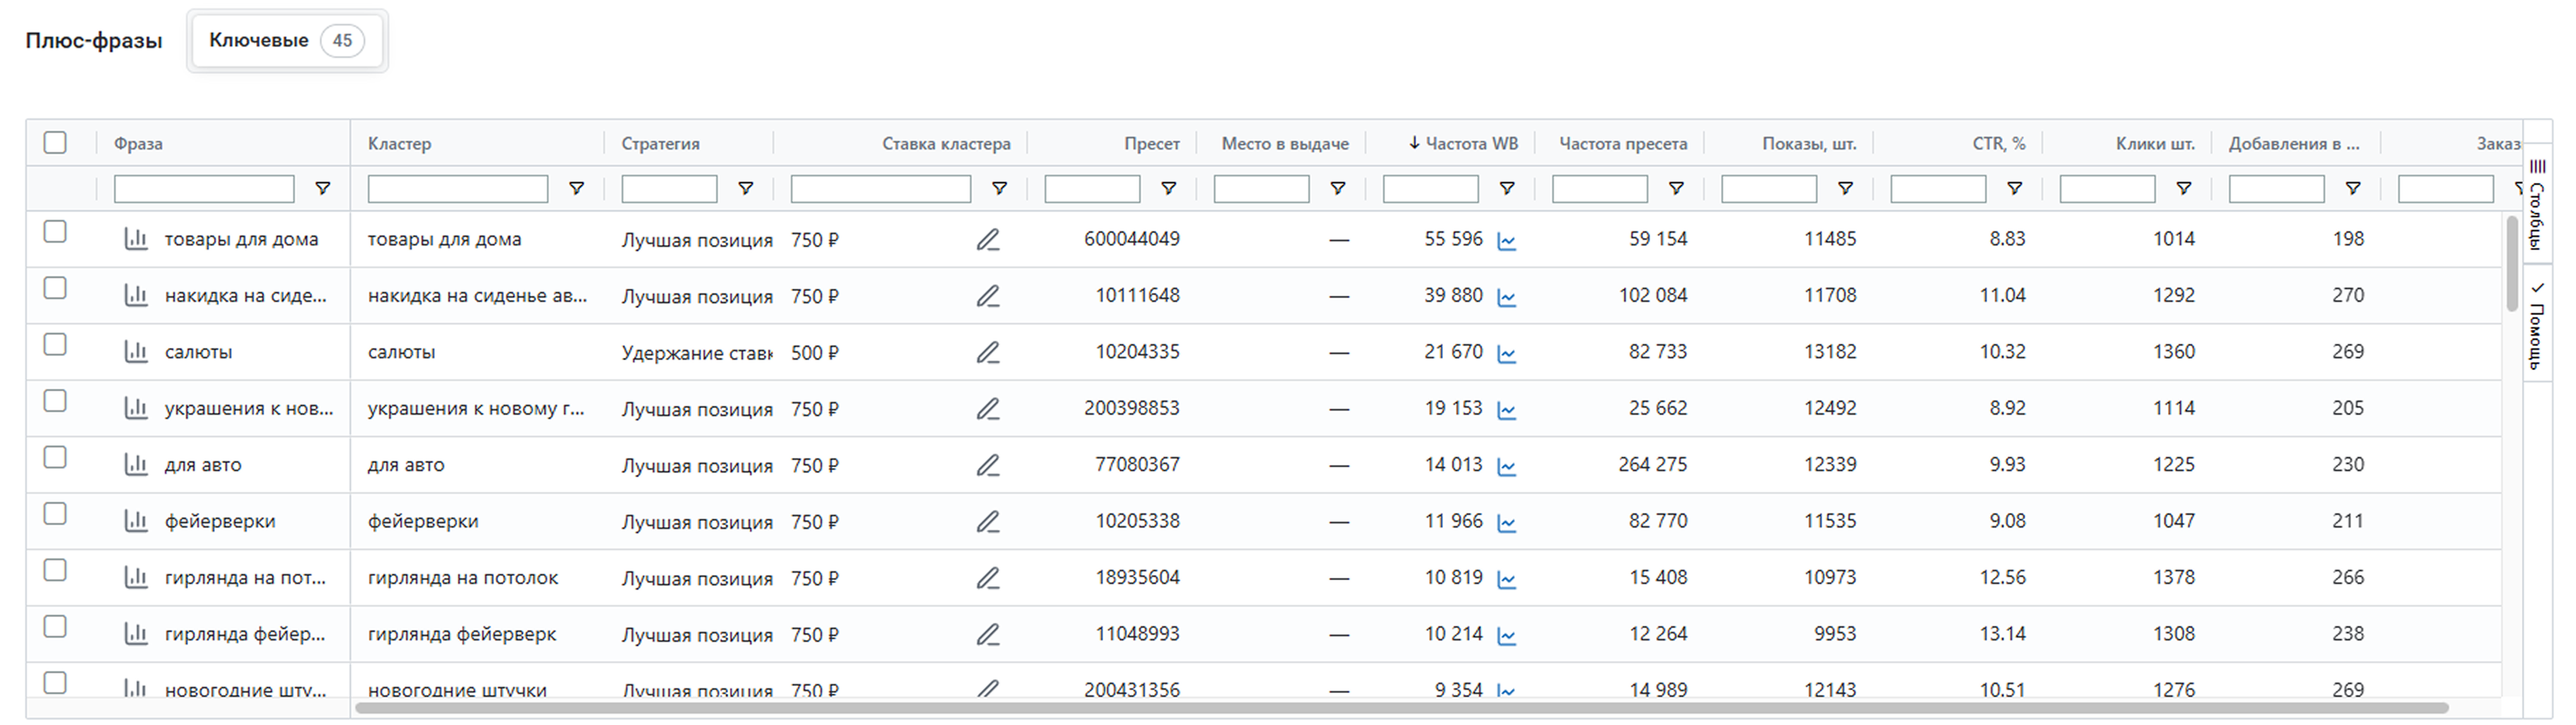Click pencil icon in для авто row
Viewport: 2576px width, 725px height.
(987, 466)
